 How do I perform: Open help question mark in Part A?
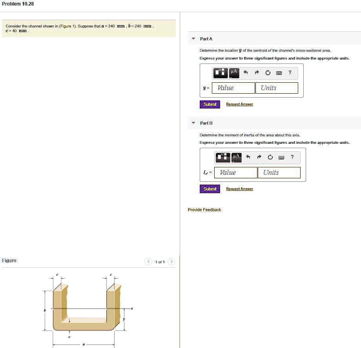[x=290, y=72]
